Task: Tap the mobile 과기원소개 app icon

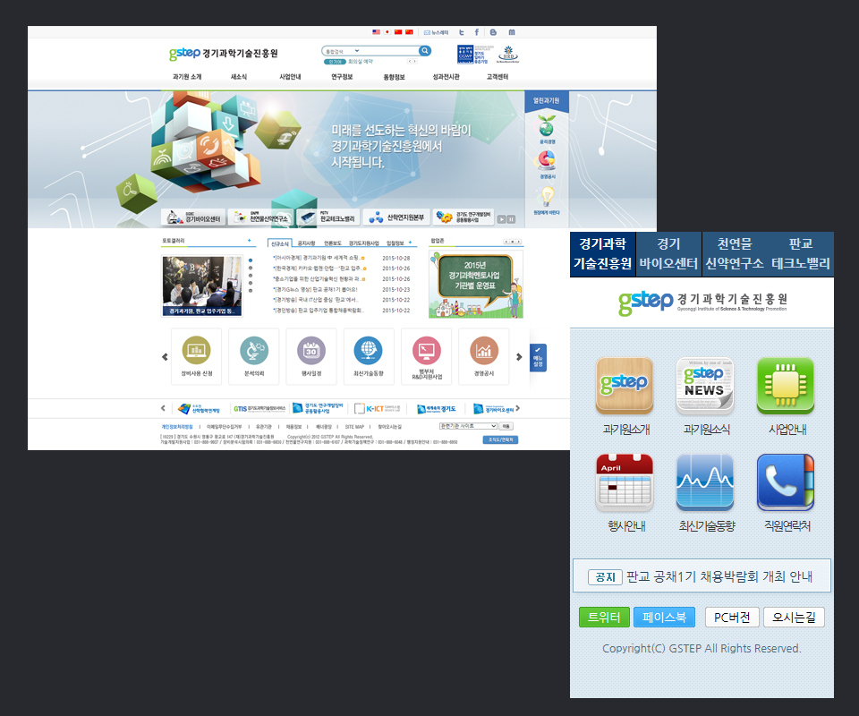Action: [625, 386]
